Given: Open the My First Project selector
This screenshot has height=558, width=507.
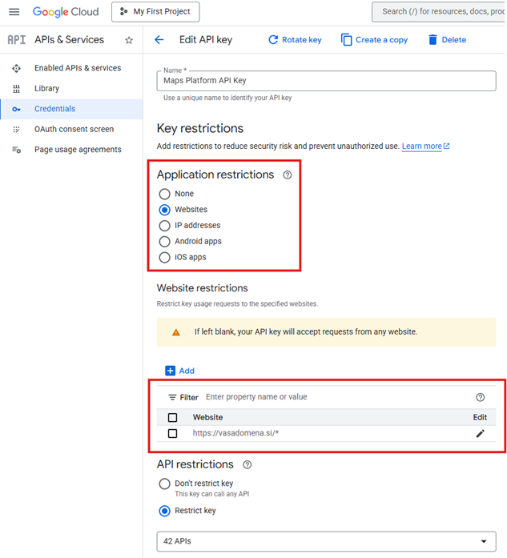Looking at the screenshot, I should pos(155,12).
